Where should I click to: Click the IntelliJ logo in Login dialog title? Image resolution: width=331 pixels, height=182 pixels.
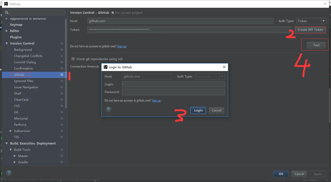coord(106,67)
